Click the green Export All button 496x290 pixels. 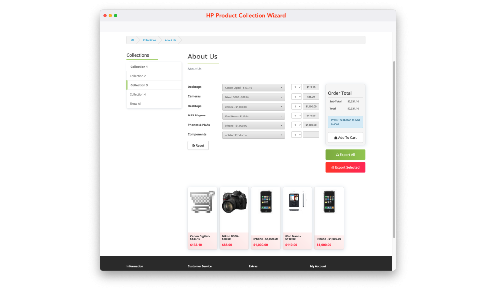tap(345, 155)
